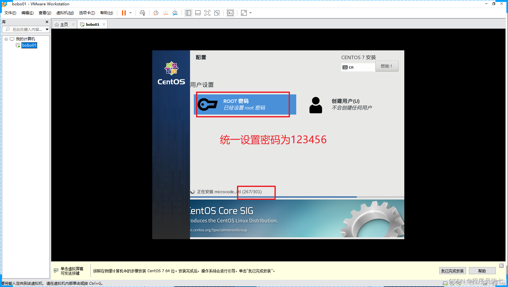Take a snapshot of the virtual machine
Viewport: 508px width, 287px height.
tap(155, 13)
